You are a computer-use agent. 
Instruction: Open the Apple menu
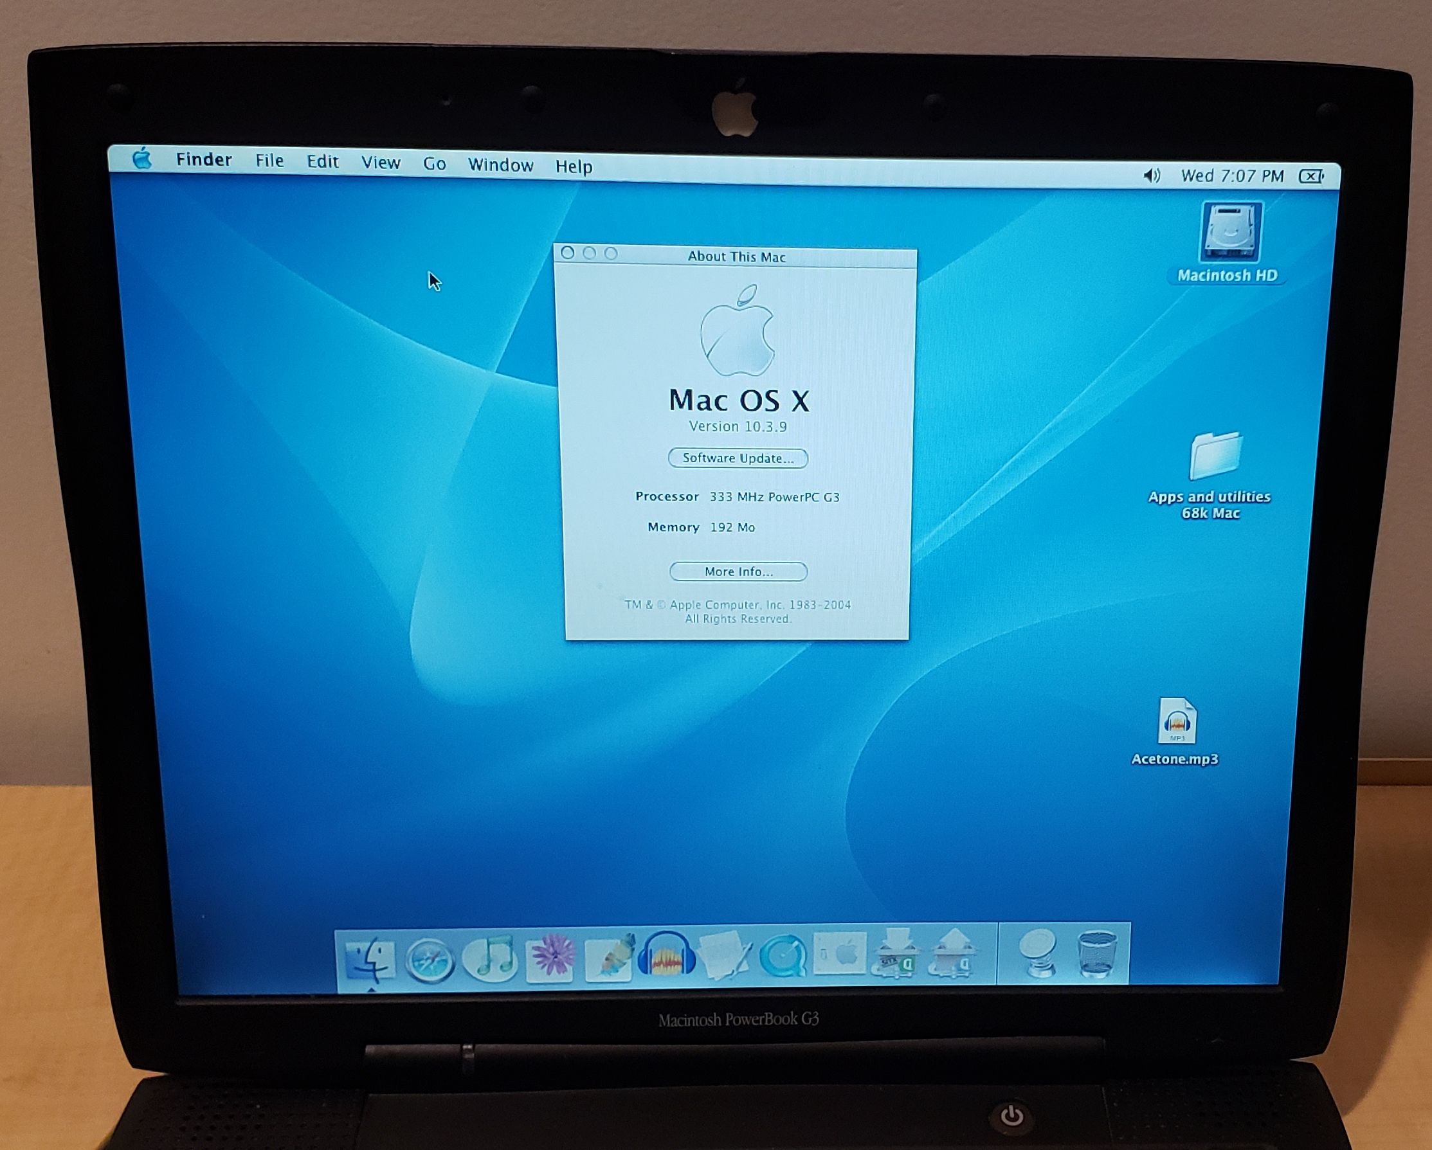pos(141,159)
